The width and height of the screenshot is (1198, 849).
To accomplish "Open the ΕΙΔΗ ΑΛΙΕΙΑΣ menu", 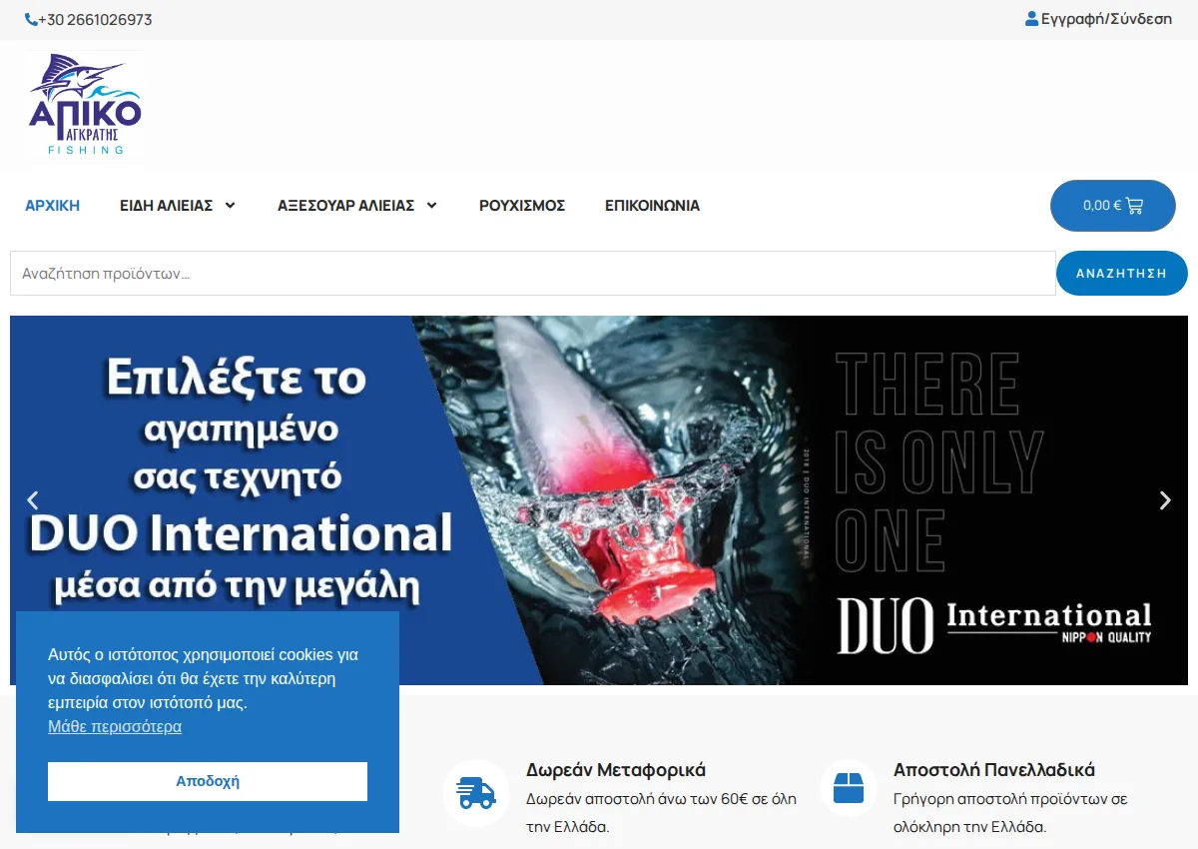I will 166,206.
